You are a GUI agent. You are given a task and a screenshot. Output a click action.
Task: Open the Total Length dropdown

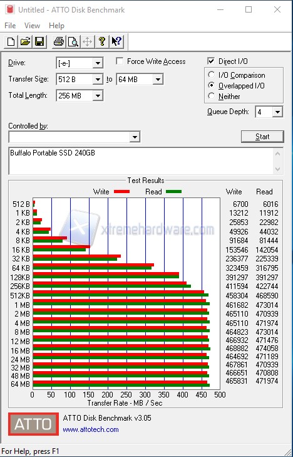coord(98,95)
